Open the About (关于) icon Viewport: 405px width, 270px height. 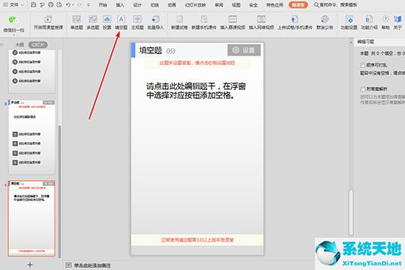coord(397,22)
